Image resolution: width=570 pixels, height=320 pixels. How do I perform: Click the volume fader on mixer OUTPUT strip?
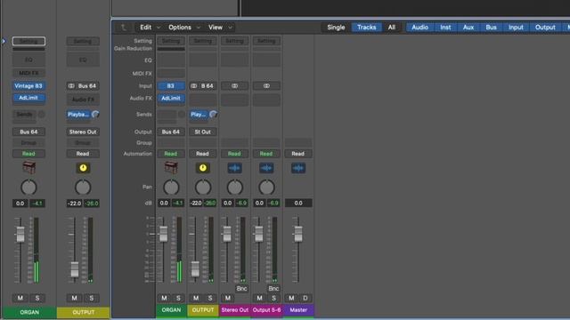point(195,268)
